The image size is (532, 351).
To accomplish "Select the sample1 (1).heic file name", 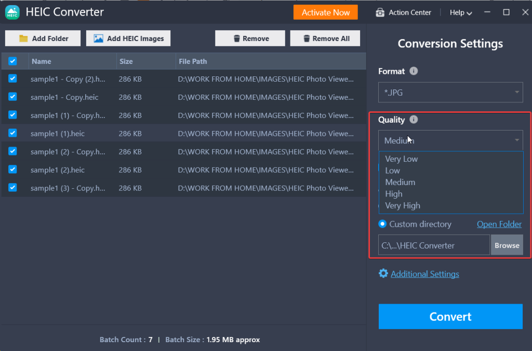I will pyautogui.click(x=57, y=134).
